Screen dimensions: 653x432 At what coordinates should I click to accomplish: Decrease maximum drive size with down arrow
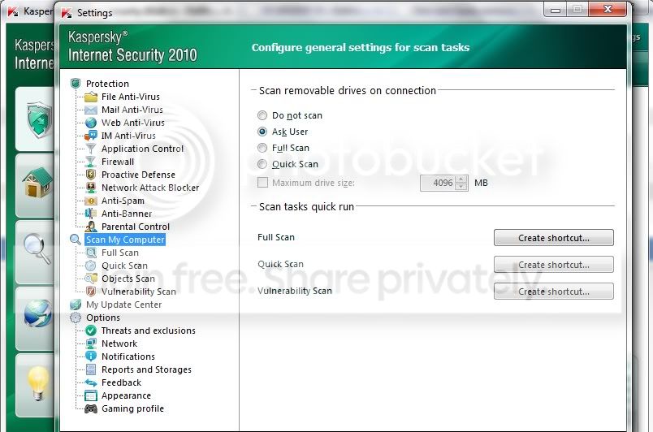click(461, 187)
